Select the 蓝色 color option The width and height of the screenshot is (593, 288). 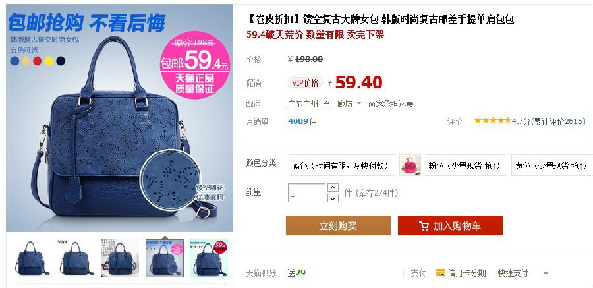pyautogui.click(x=341, y=165)
